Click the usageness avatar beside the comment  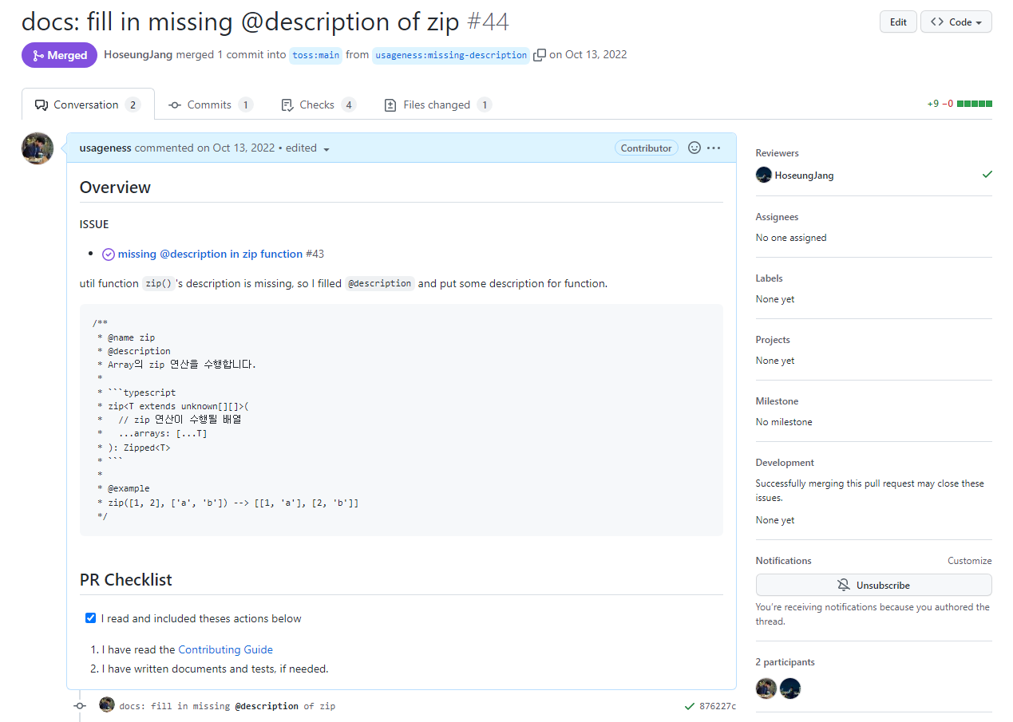(38, 148)
